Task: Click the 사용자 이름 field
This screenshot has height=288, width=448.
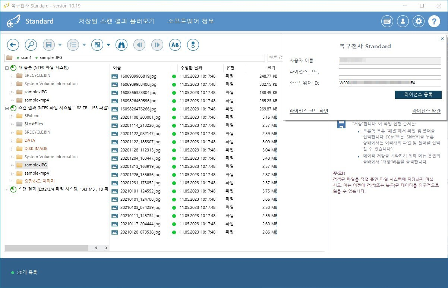Action: 390,60
